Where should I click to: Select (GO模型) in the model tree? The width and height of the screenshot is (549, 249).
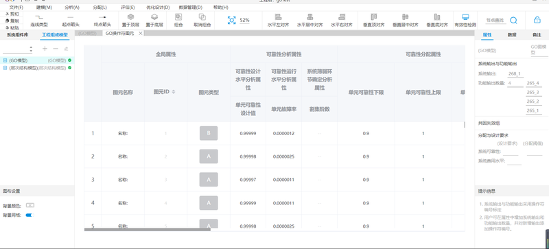click(37, 60)
